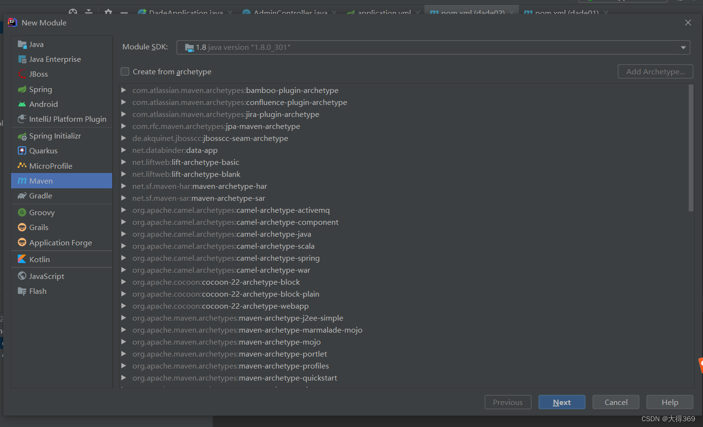Click the Help button
The image size is (703, 427).
[x=669, y=402]
